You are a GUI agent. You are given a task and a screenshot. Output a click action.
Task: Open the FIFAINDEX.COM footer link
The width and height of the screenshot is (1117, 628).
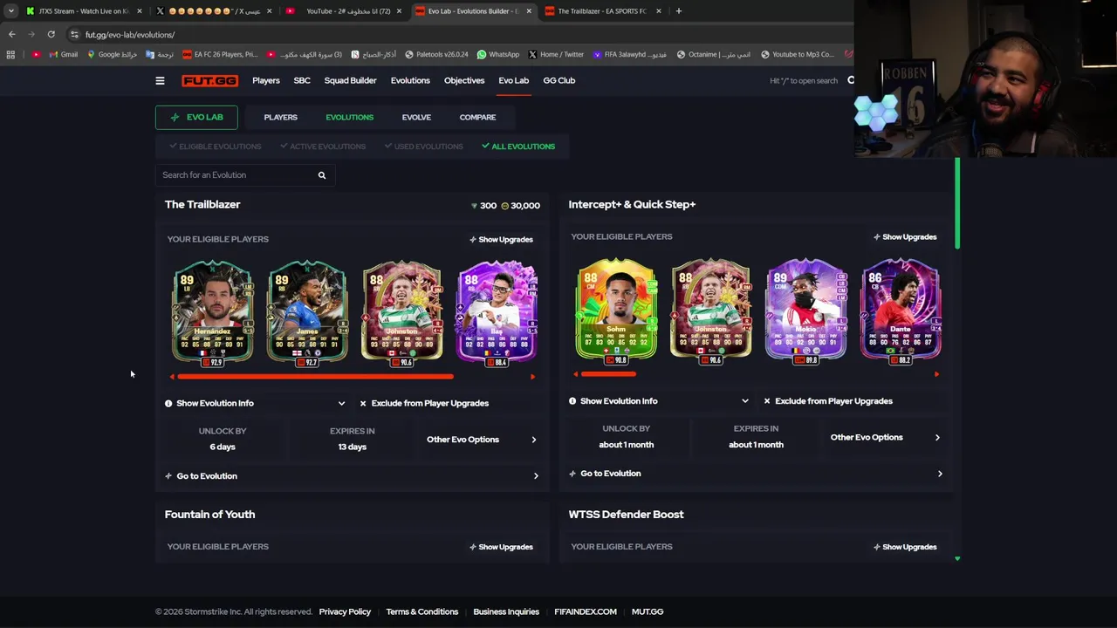tap(586, 611)
